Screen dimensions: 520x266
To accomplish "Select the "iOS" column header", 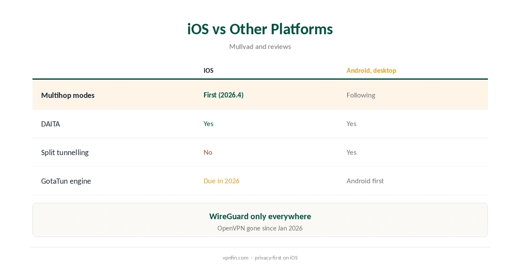I will [x=208, y=70].
